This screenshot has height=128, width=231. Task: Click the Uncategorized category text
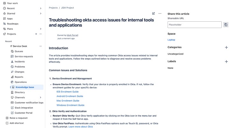pos(175,54)
